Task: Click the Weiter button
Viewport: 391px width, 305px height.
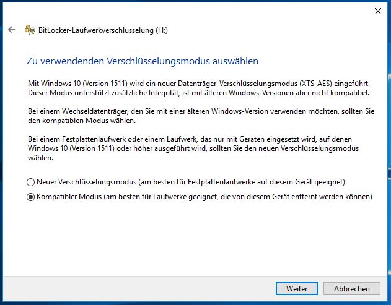Action: tap(297, 288)
